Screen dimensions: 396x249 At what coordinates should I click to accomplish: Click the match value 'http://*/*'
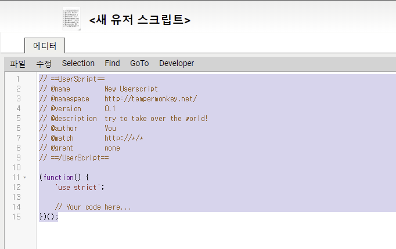(x=124, y=138)
